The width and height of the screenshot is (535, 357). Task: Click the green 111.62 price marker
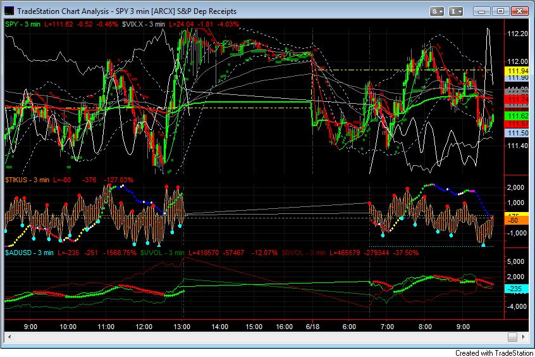[x=517, y=116]
